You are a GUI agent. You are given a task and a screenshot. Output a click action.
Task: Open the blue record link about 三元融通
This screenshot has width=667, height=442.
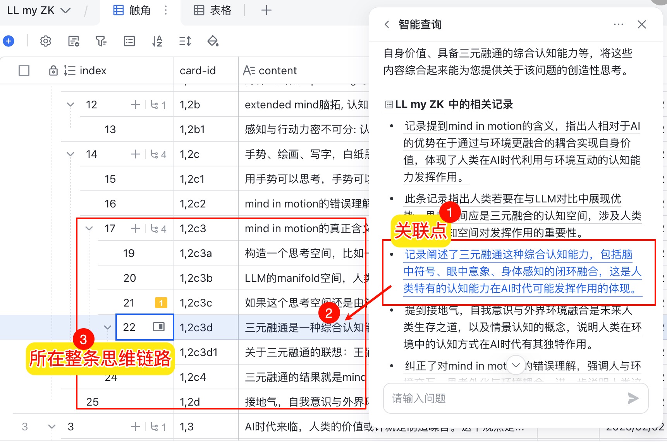coord(523,271)
